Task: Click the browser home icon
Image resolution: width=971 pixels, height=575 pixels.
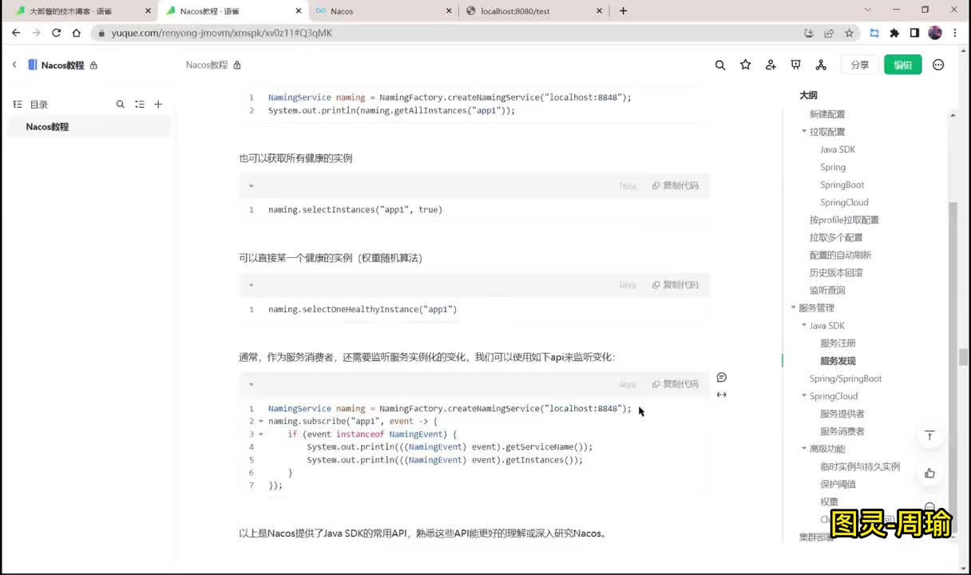Action: pyautogui.click(x=76, y=33)
